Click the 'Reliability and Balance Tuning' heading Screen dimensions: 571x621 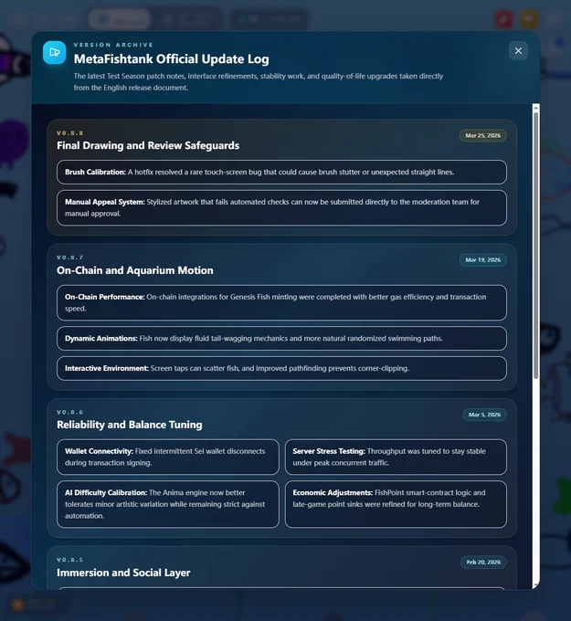(129, 425)
